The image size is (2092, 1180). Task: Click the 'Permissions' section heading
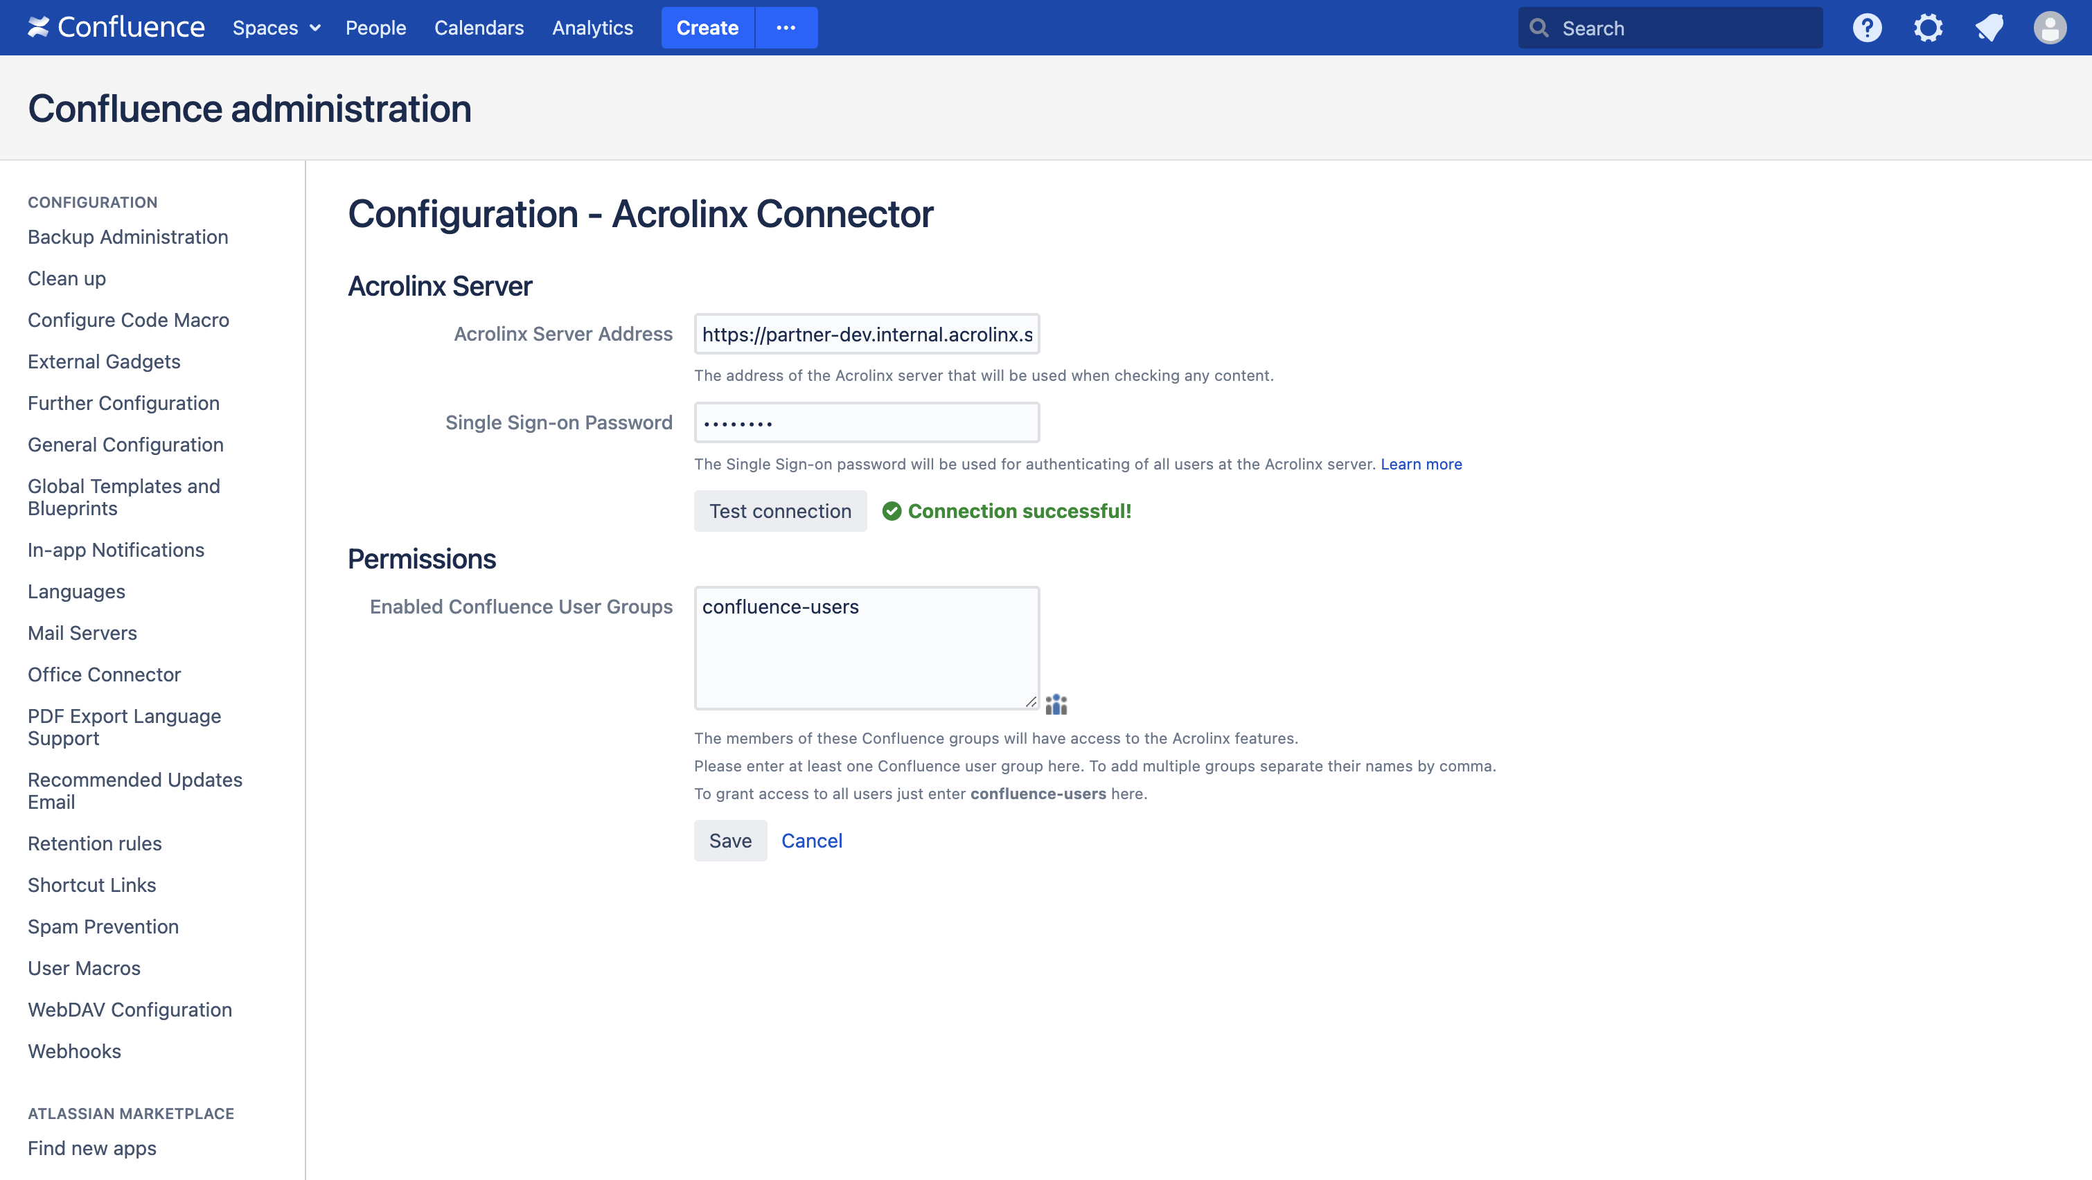(421, 559)
